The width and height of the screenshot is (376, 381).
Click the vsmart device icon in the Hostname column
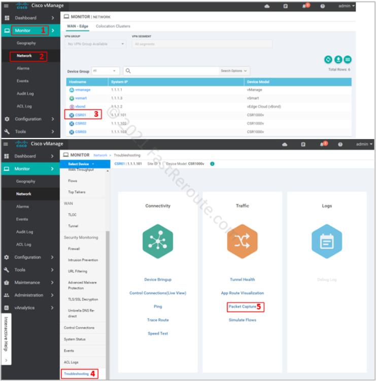click(72, 98)
